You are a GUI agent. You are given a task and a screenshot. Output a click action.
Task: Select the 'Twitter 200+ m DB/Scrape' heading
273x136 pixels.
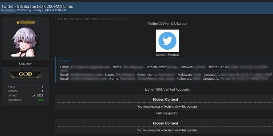coord(167,24)
